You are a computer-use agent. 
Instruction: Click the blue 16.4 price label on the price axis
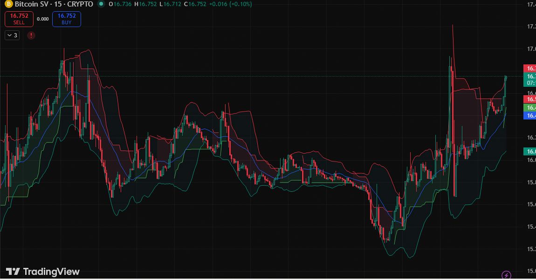point(530,115)
